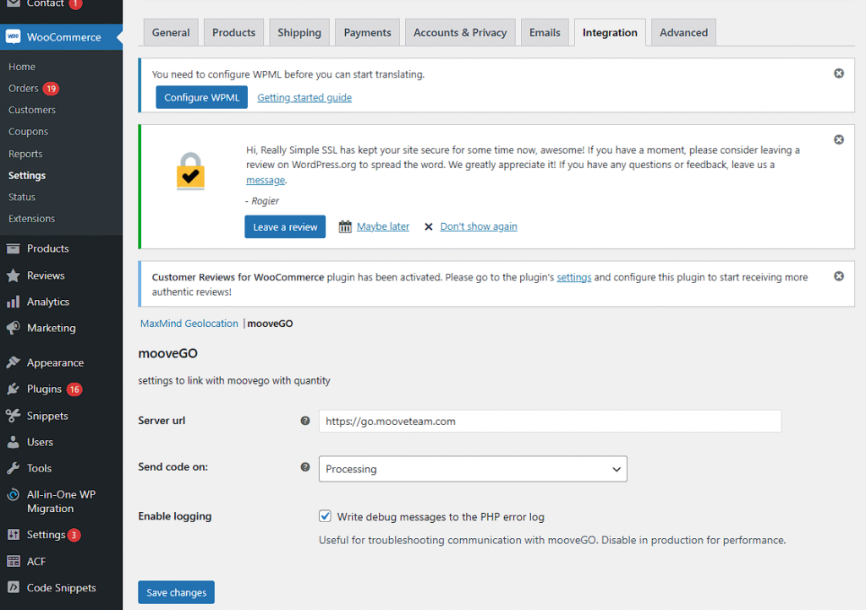Image resolution: width=866 pixels, height=610 pixels.
Task: Click the Plugins update badge 16
Action: click(x=74, y=389)
